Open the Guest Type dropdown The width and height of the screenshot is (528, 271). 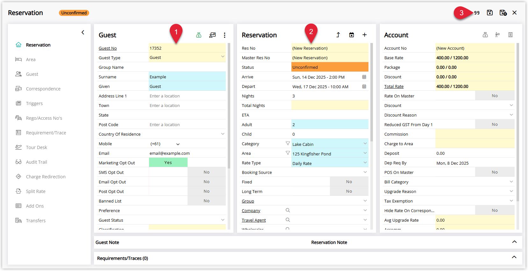click(187, 57)
